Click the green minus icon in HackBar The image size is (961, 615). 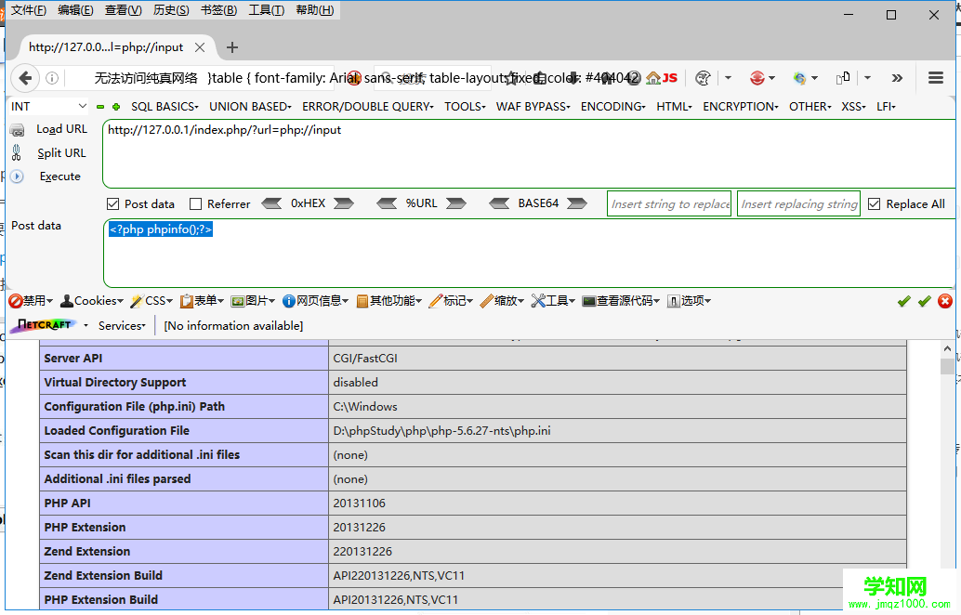tap(100, 107)
